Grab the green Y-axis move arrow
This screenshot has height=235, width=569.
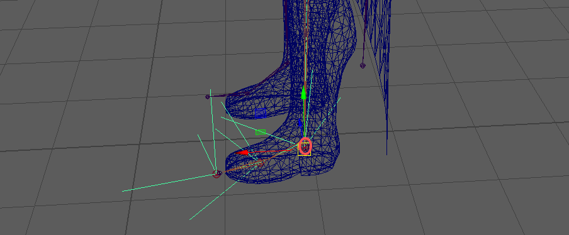coord(304,92)
